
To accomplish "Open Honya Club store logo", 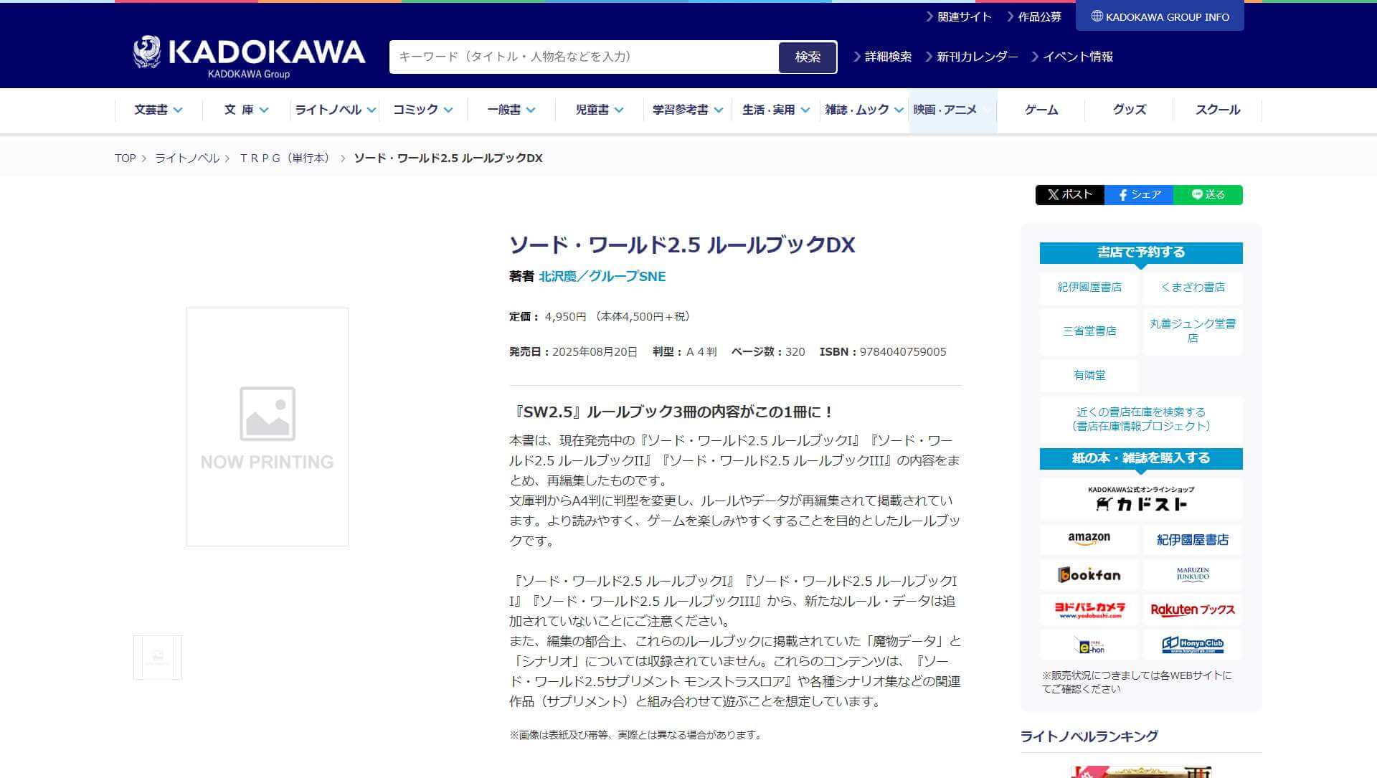I will [x=1193, y=645].
